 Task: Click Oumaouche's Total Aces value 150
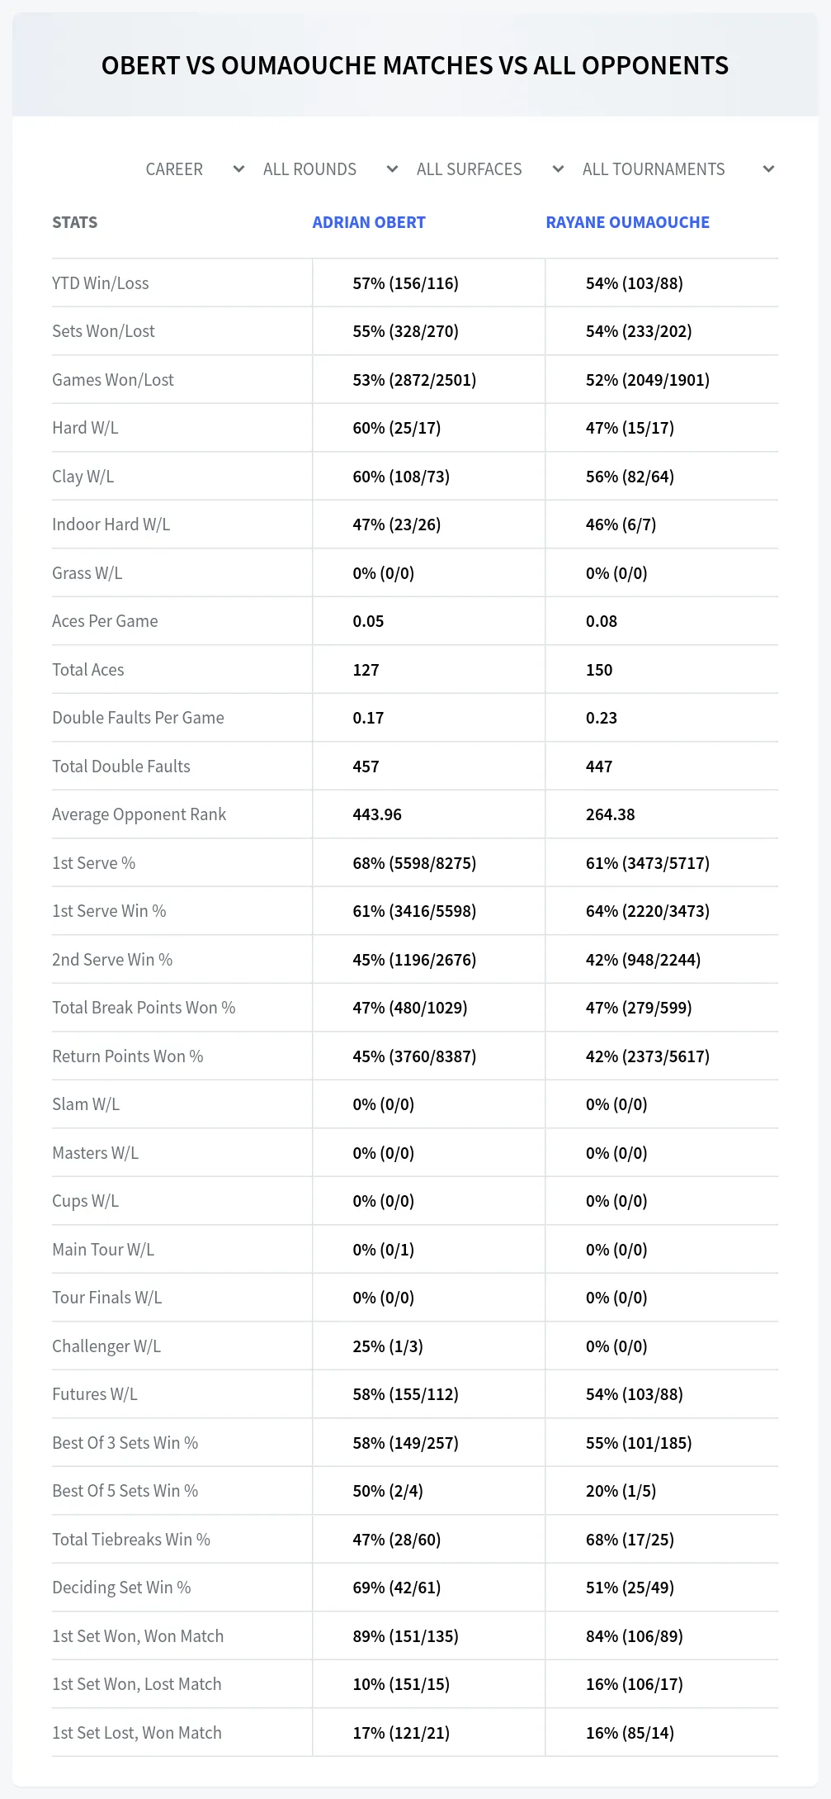pyautogui.click(x=599, y=670)
